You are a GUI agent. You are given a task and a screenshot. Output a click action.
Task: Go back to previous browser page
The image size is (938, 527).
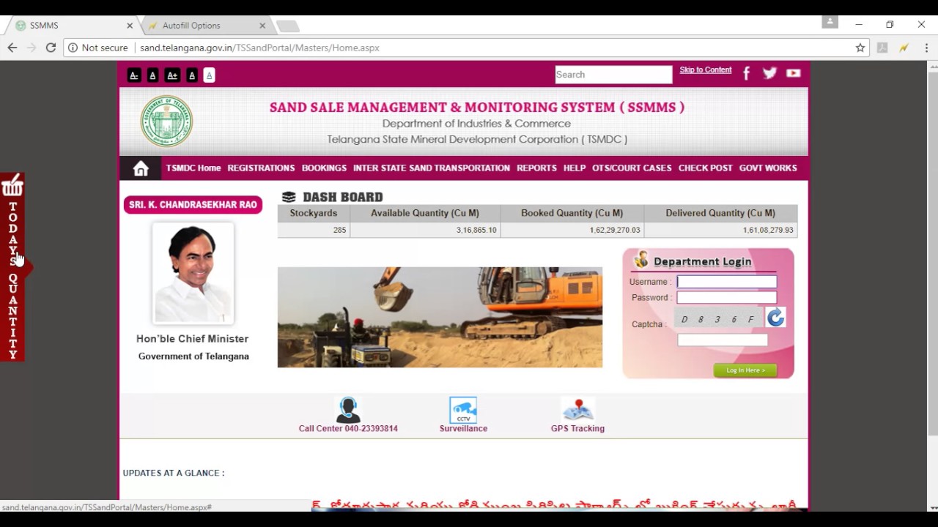pos(12,48)
